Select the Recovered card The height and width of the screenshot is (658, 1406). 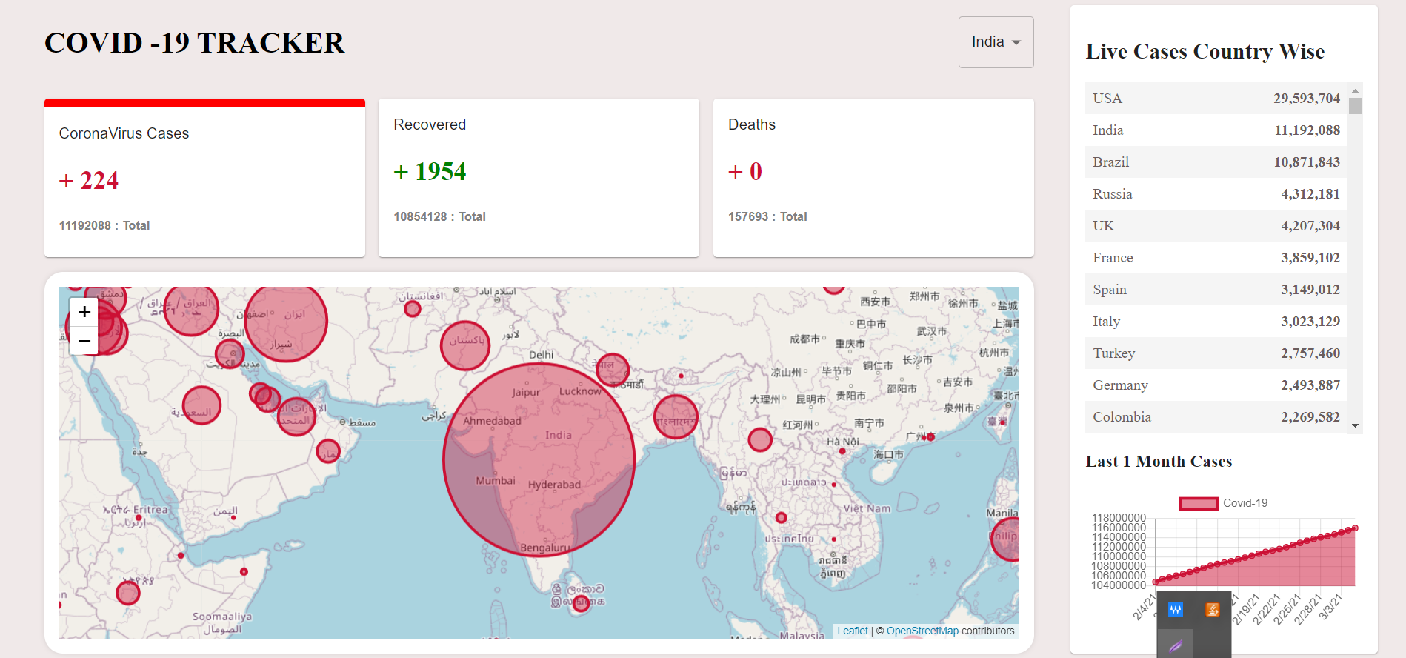coord(539,178)
